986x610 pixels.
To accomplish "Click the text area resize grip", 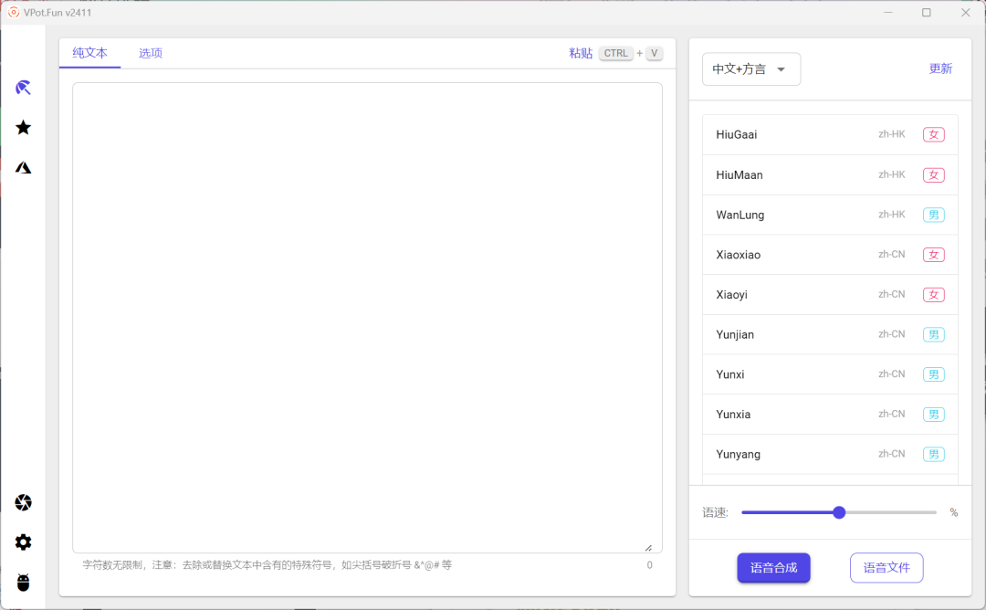I will [648, 548].
